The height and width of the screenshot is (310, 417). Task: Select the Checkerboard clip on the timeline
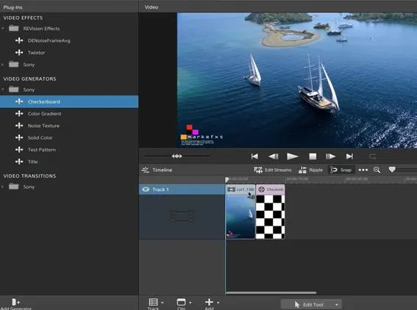pyautogui.click(x=270, y=212)
